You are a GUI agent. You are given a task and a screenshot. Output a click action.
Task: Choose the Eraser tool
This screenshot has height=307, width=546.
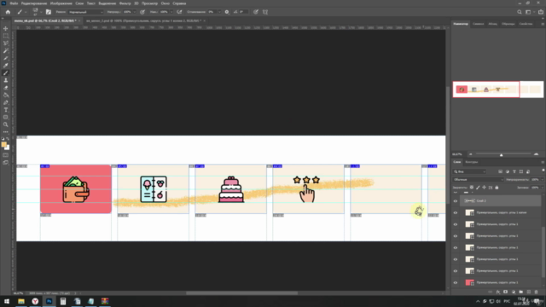pos(6,88)
